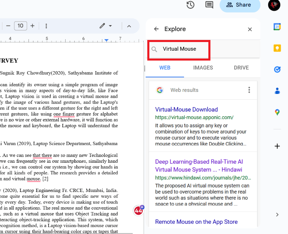This screenshot has width=288, height=234.
Task: Click the apponic result description text
Action: point(201,135)
